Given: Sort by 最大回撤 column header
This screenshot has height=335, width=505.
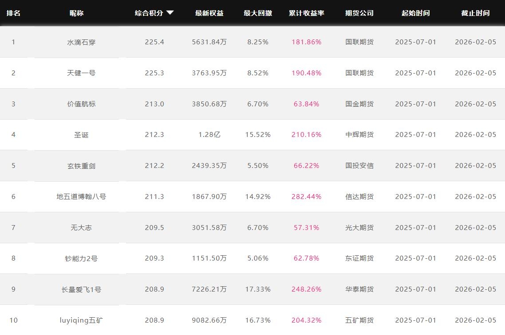Looking at the screenshot, I should tap(257, 13).
